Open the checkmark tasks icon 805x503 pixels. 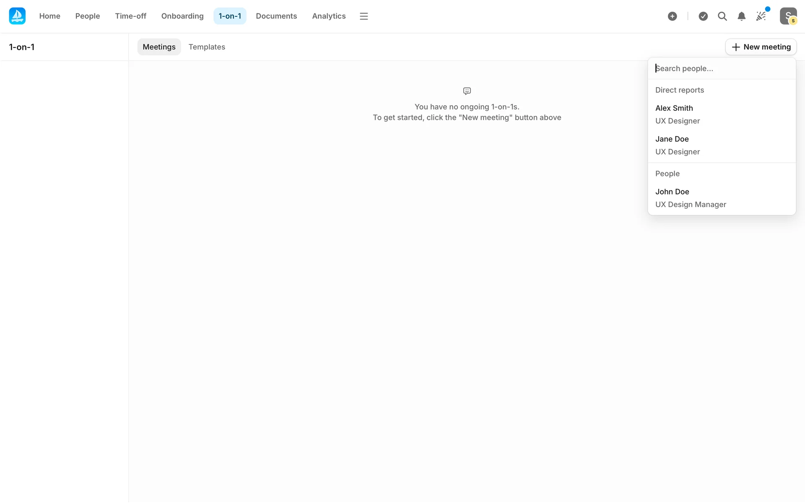703,16
